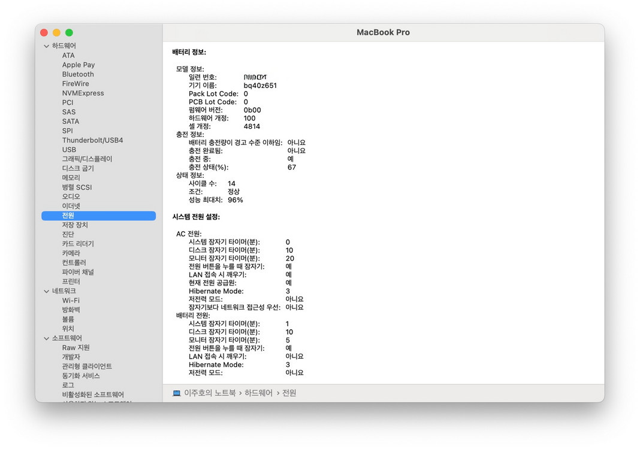Select 위치 network entry

coord(68,328)
